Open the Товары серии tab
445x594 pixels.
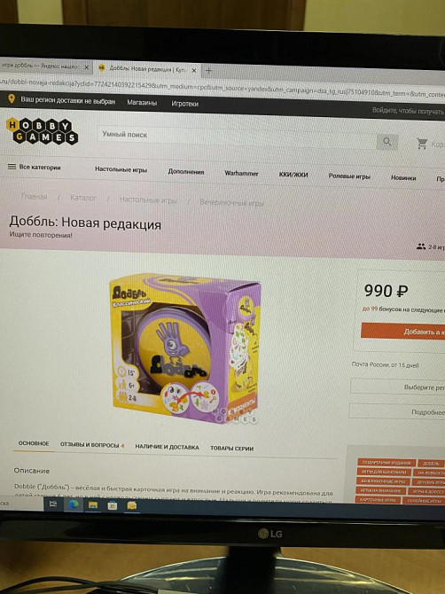coord(231,448)
